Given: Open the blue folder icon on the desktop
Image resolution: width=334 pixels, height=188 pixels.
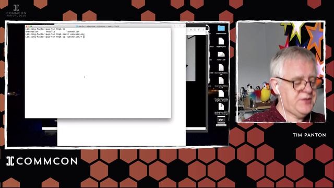Looking at the screenshot, I should [x=221, y=28].
